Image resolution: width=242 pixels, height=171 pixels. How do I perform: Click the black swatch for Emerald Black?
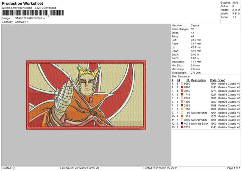tap(182, 123)
